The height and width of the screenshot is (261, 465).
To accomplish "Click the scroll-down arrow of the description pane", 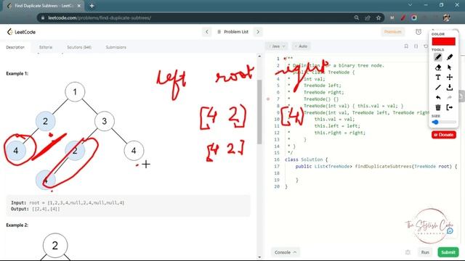I will (x=259, y=257).
